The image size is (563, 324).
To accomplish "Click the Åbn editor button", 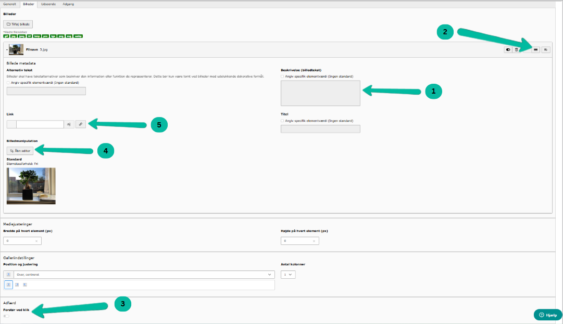I will pos(21,150).
